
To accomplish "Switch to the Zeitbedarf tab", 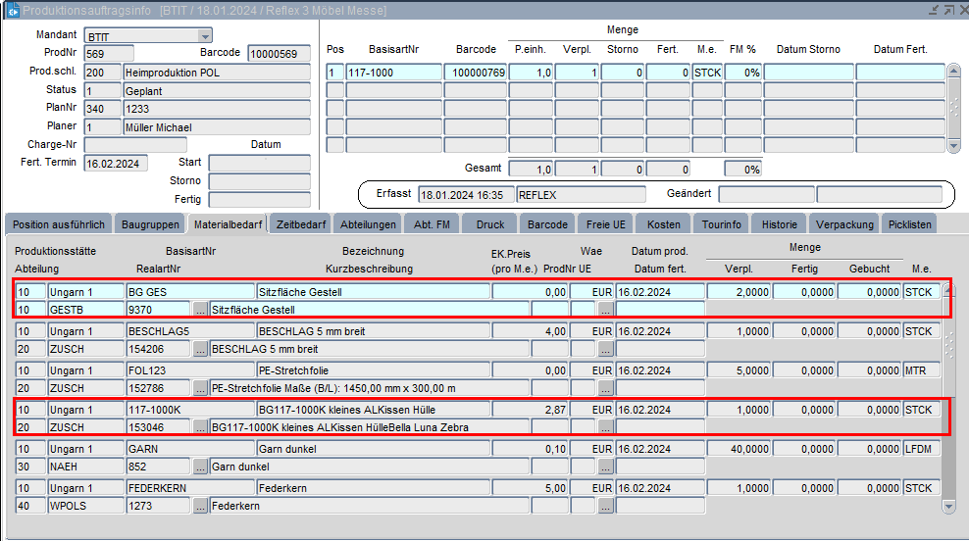I will (300, 224).
